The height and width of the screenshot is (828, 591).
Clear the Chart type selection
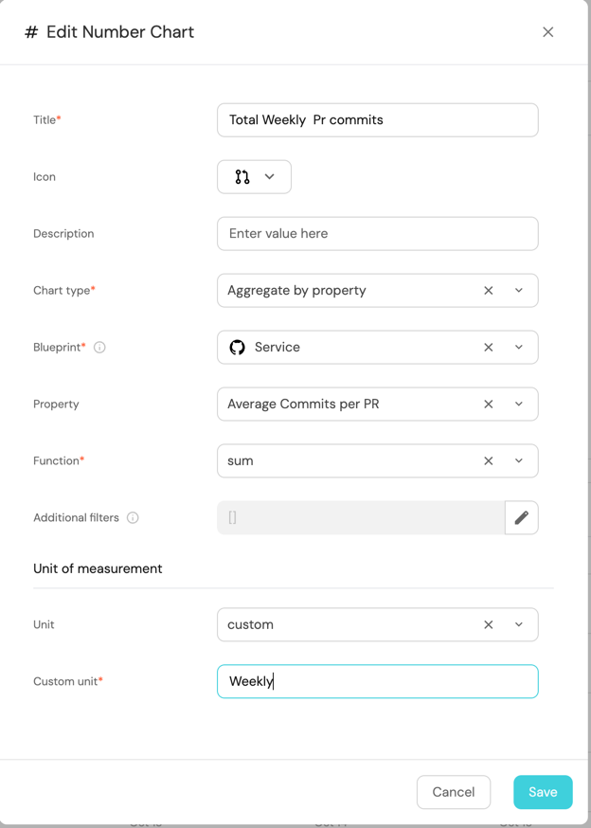pos(489,291)
